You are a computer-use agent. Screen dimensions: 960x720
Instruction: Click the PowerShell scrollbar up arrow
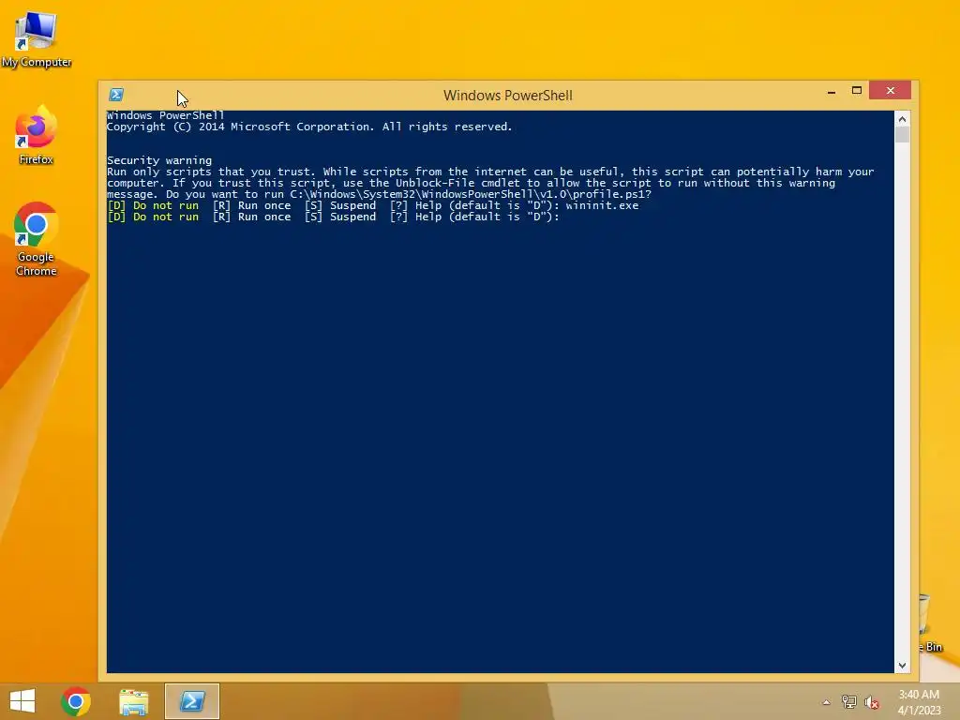902,119
